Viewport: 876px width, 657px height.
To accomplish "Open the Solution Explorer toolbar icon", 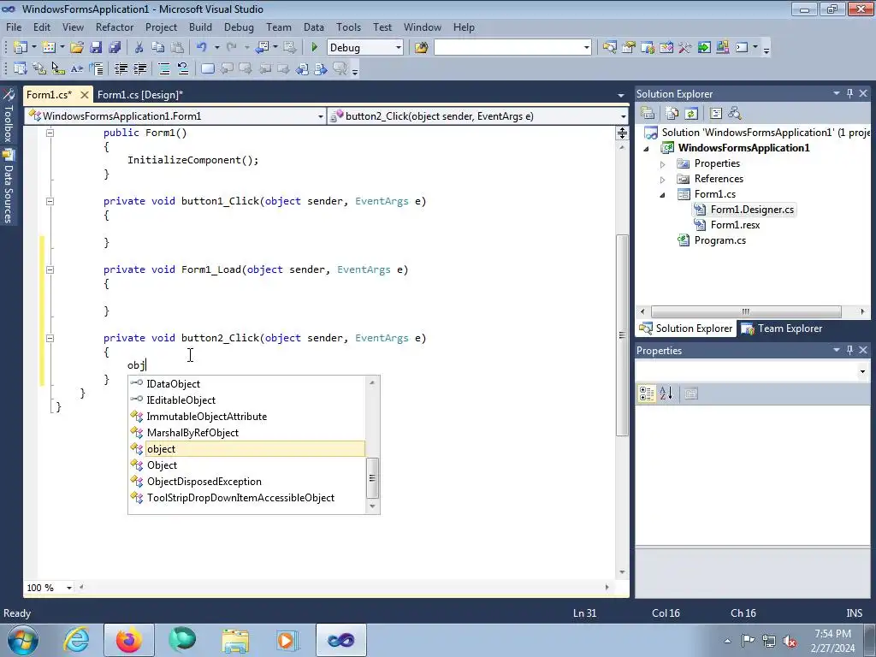I will point(609,48).
